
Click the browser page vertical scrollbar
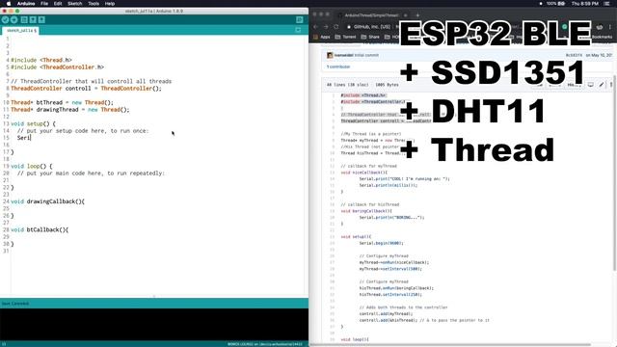[615, 173]
